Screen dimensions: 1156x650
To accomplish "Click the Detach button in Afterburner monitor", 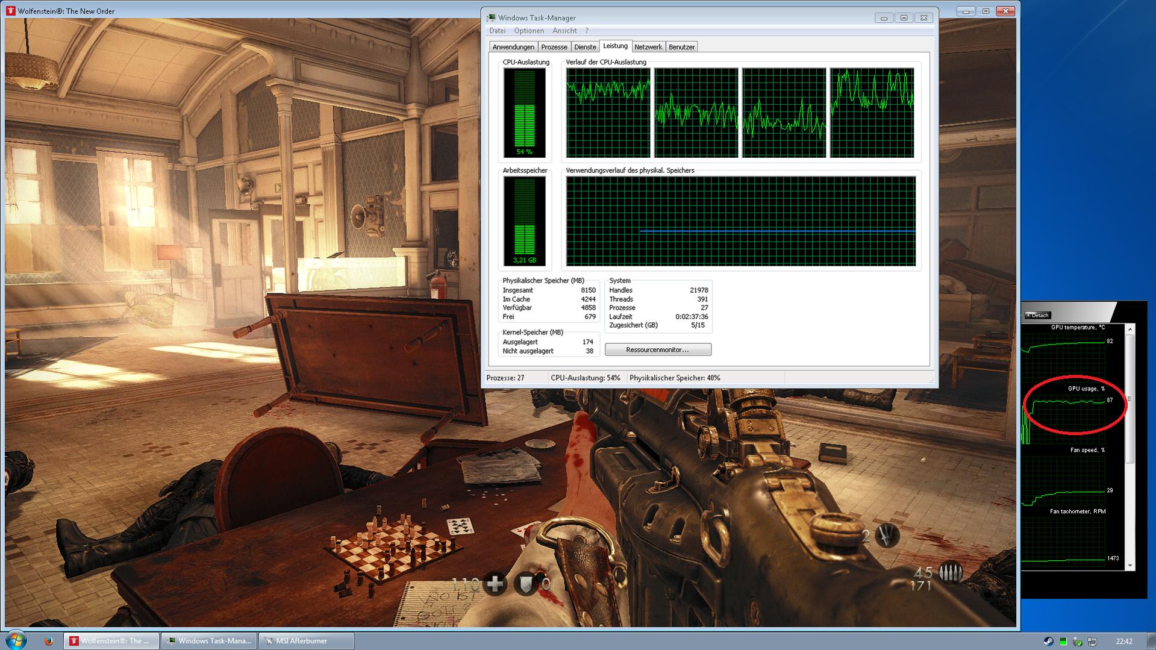I will (x=1038, y=315).
